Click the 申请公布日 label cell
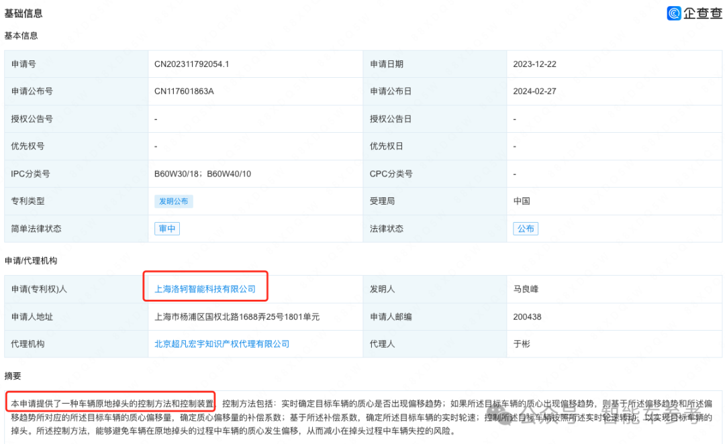Screen dimensions: 725x444 434,91
